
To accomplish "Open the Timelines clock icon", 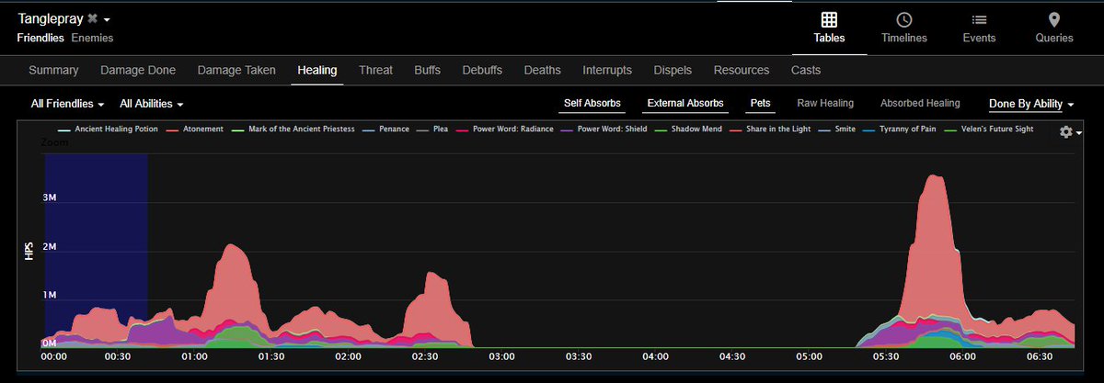I will 904,19.
